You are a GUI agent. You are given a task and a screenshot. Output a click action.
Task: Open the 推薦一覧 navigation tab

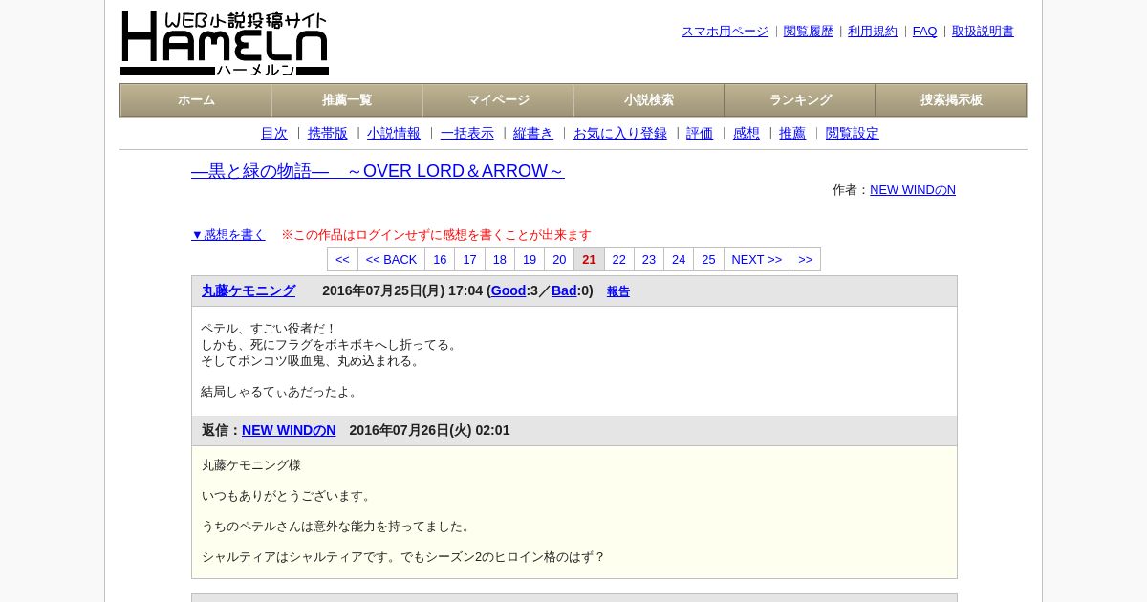pyautogui.click(x=347, y=100)
